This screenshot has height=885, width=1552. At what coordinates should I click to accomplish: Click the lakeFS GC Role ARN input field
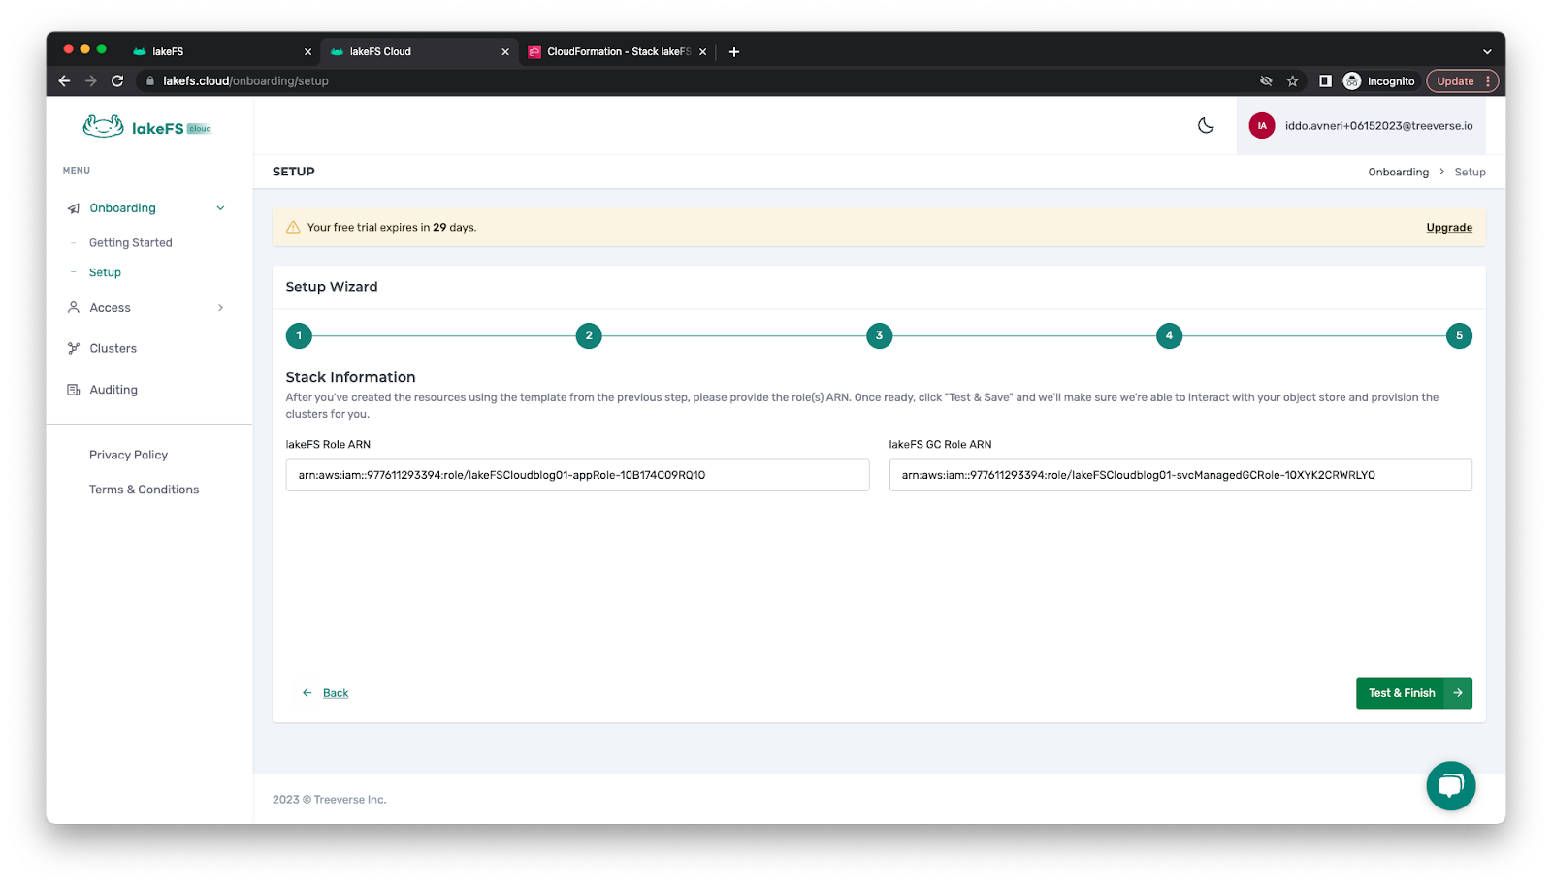[x=1180, y=475]
